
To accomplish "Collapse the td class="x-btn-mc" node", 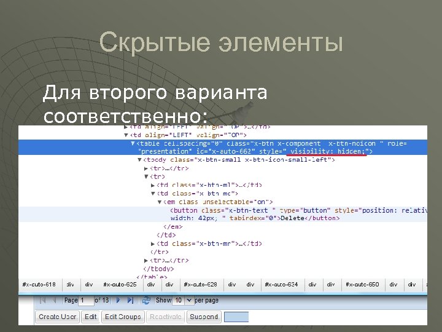I will 153,194.
